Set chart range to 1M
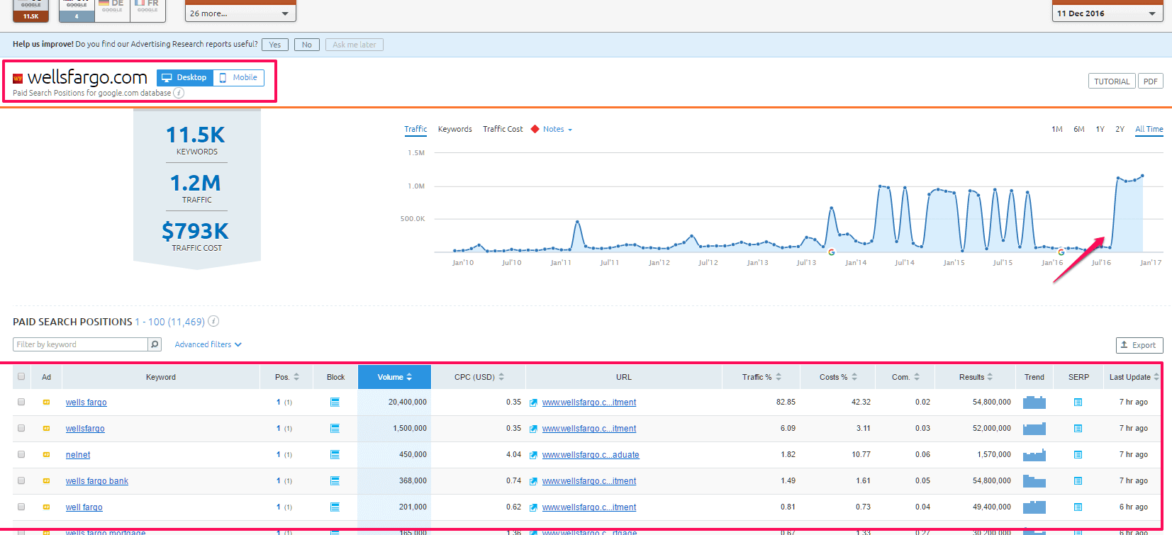Viewport: 1172px width, 535px height. (1057, 129)
